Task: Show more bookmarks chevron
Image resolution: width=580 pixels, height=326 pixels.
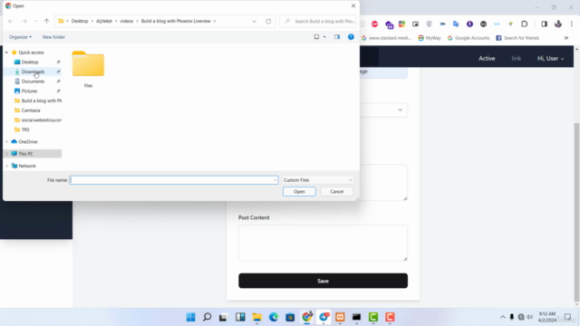Action: tap(566, 38)
